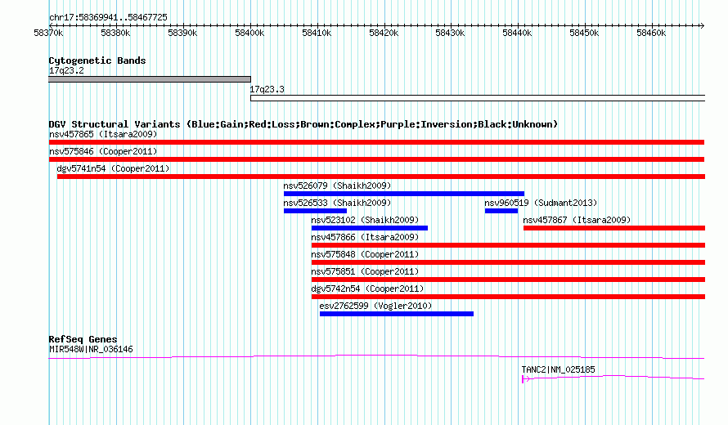Click the 17q23.2 band label
The width and height of the screenshot is (728, 425).
coord(66,70)
